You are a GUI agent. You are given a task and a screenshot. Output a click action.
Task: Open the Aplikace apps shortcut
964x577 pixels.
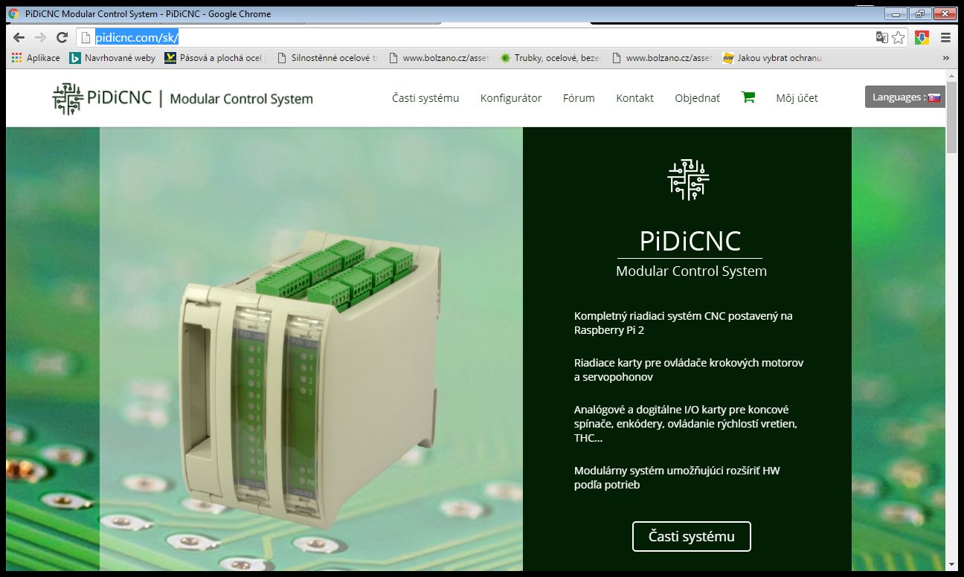(36, 58)
